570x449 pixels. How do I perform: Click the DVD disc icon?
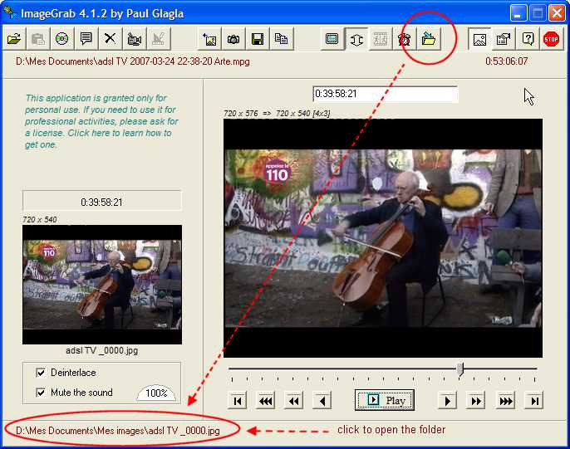point(62,38)
